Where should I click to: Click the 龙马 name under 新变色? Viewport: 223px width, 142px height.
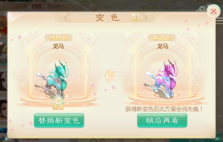coord(162,46)
